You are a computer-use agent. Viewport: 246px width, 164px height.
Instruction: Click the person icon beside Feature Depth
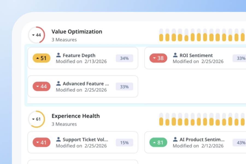pos(58,55)
